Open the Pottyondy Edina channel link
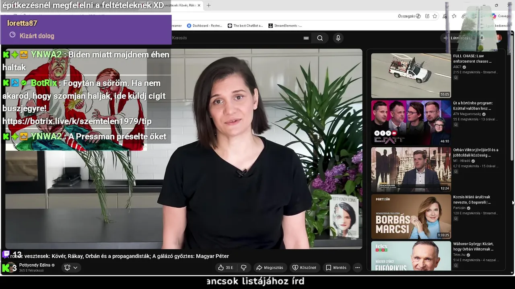 (35, 265)
